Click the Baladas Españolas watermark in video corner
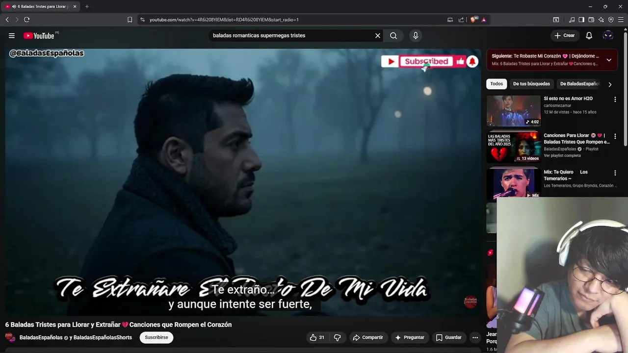Viewport: 628px width, 353px height. [x=471, y=302]
